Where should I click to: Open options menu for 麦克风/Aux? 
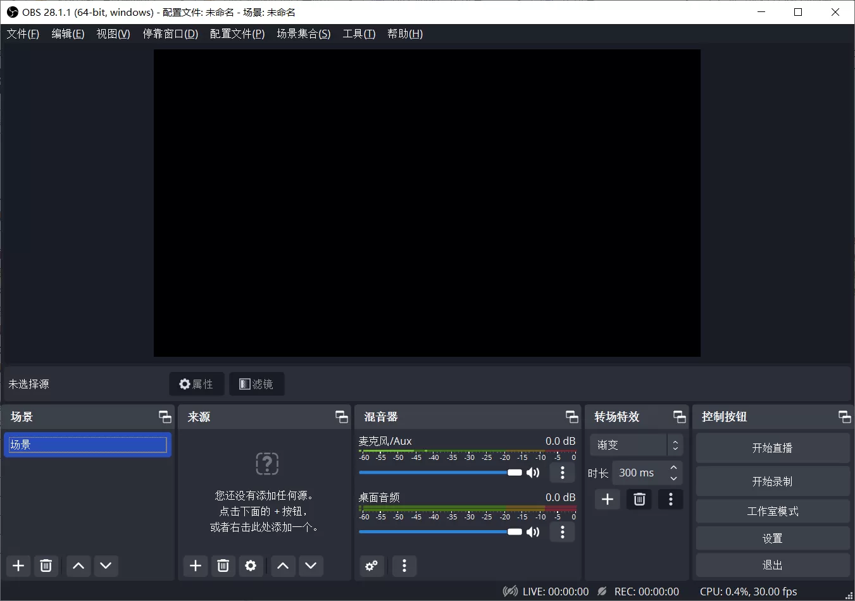[x=562, y=473]
